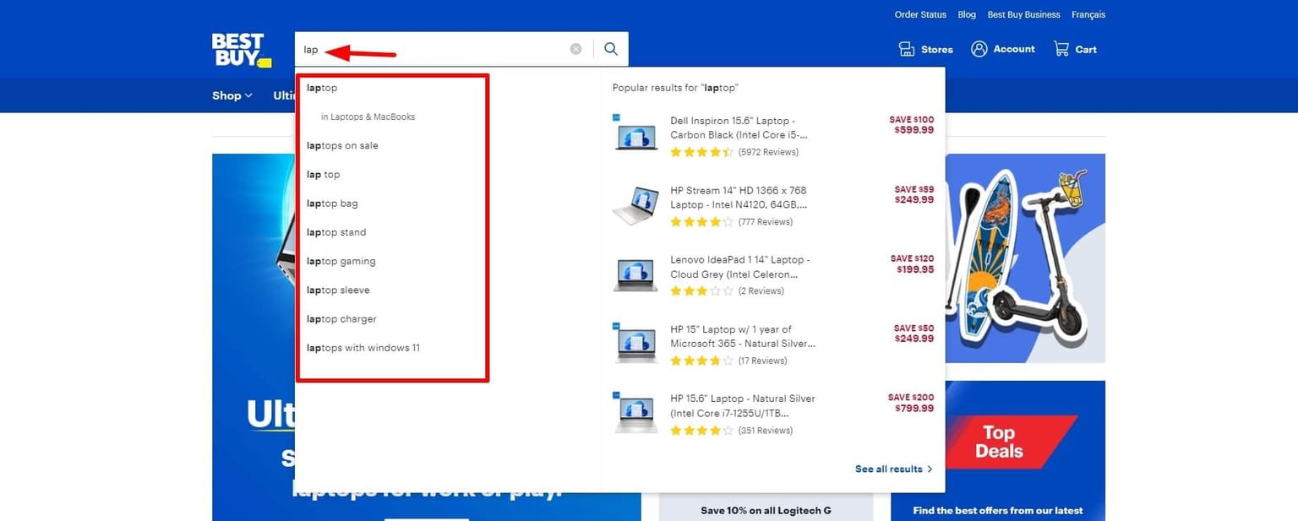Click the Dell Inspiron product thumbnail image

[x=635, y=135]
